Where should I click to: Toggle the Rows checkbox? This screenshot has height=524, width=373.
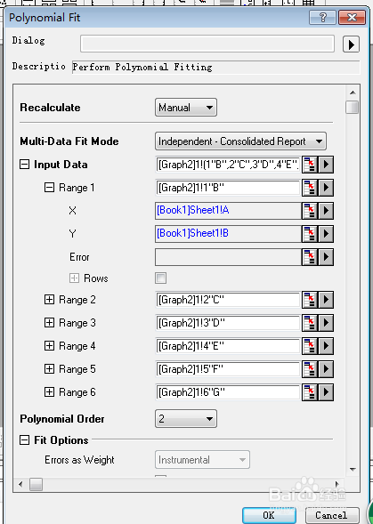(160, 278)
